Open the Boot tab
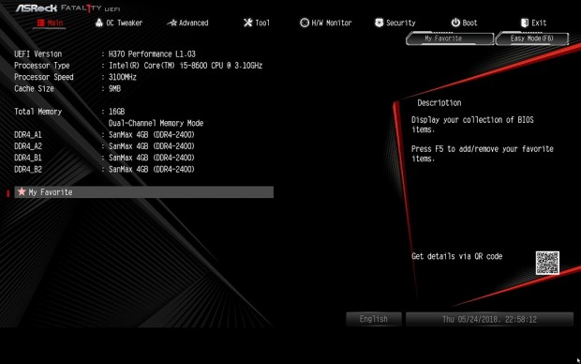This screenshot has height=364, width=581. [469, 23]
